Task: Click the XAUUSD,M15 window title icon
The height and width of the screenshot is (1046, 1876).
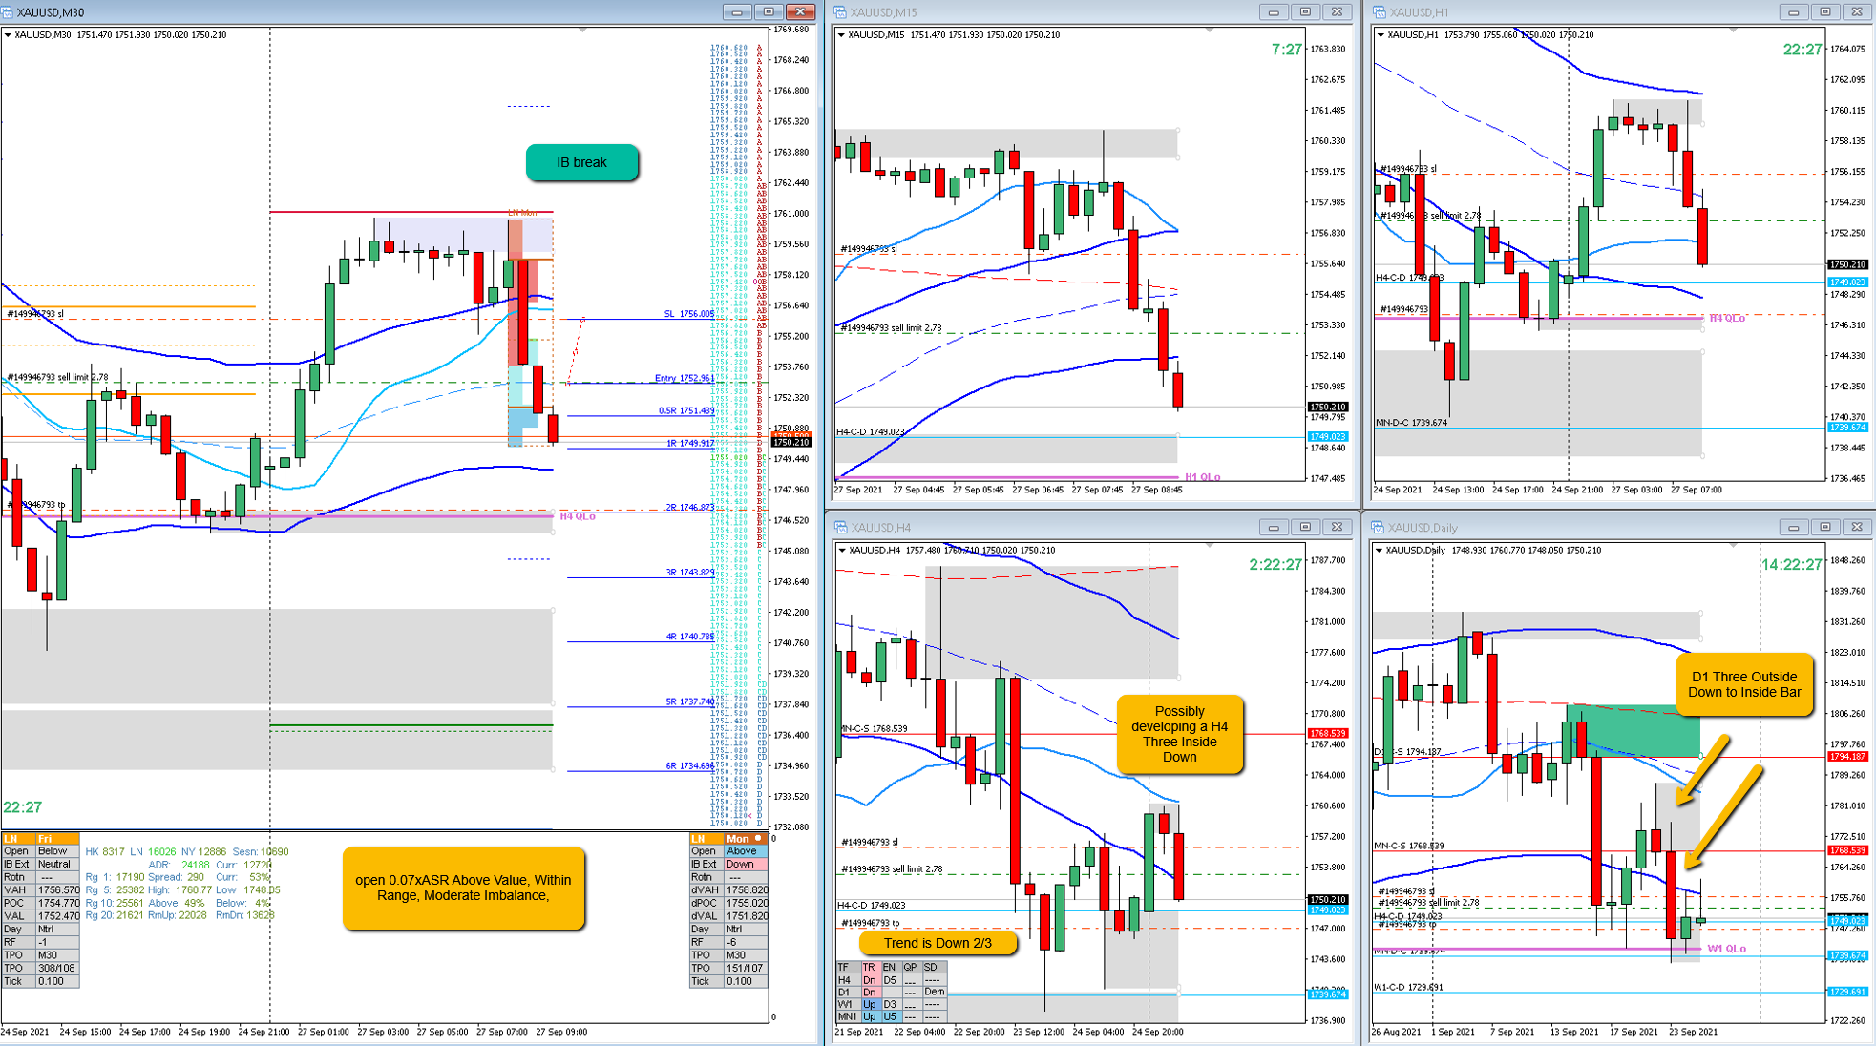Action: [840, 12]
